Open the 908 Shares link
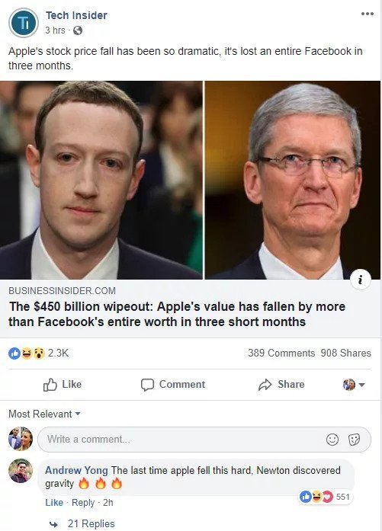 pos(345,353)
